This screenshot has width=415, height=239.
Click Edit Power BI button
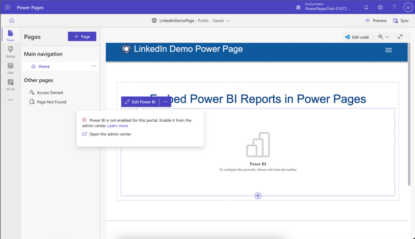tap(140, 102)
